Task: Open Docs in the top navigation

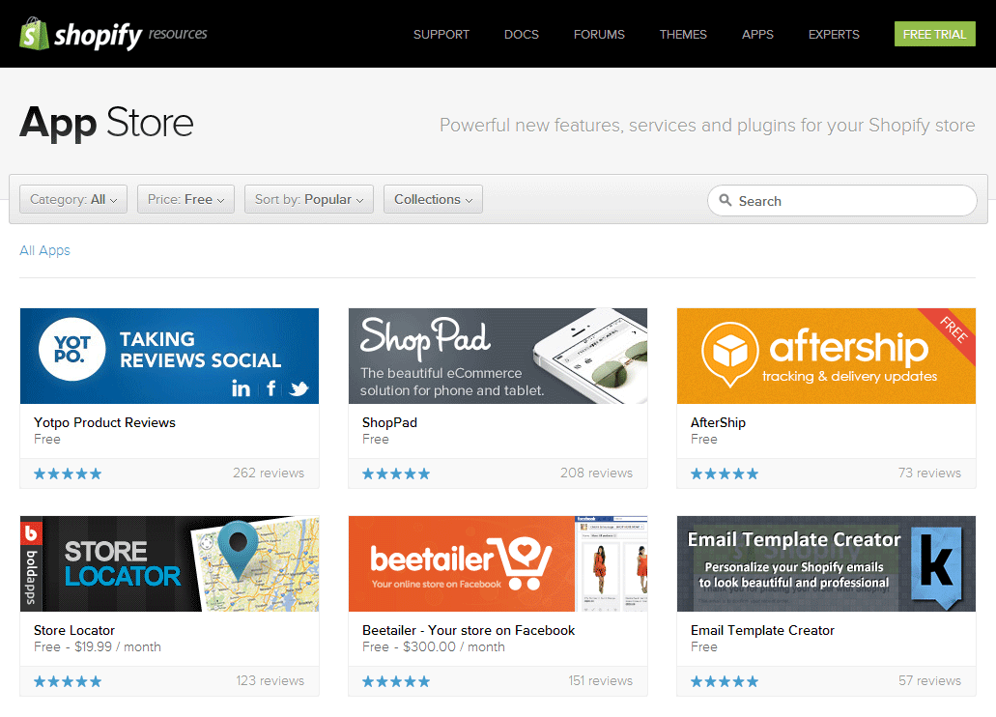Action: coord(521,35)
